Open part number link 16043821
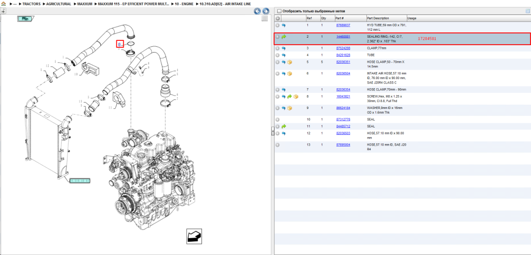Image resolution: width=531 pixels, height=255 pixels. pyautogui.click(x=343, y=97)
